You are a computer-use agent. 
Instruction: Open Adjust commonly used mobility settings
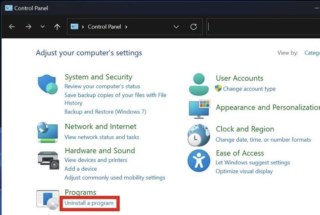click(x=115, y=178)
